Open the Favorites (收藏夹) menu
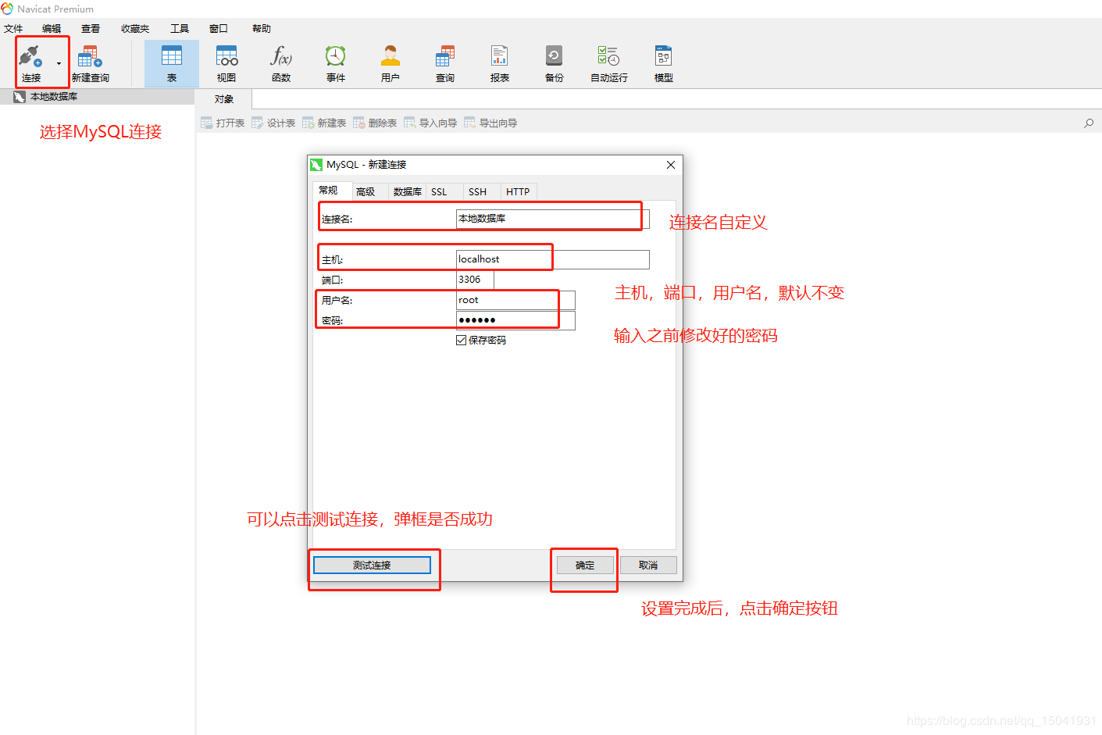 135,29
